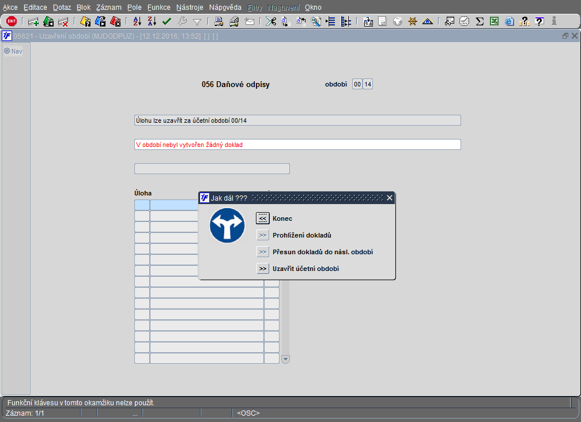581x422 pixels.
Task: Click the tree structure lines icon
Action: coord(346,21)
